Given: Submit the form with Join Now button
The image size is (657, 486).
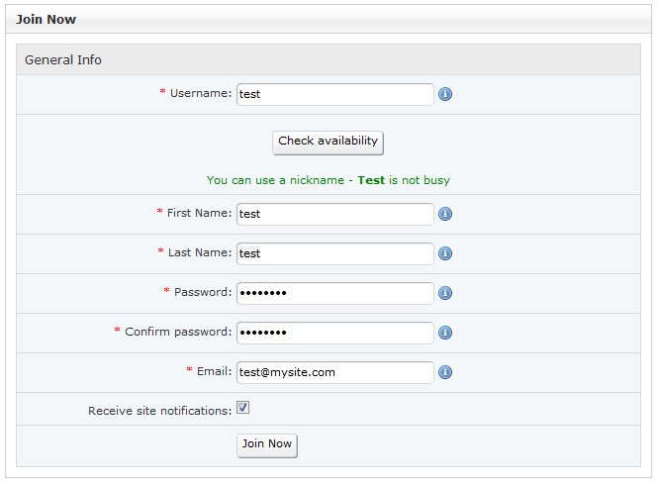Looking at the screenshot, I should click(x=267, y=444).
